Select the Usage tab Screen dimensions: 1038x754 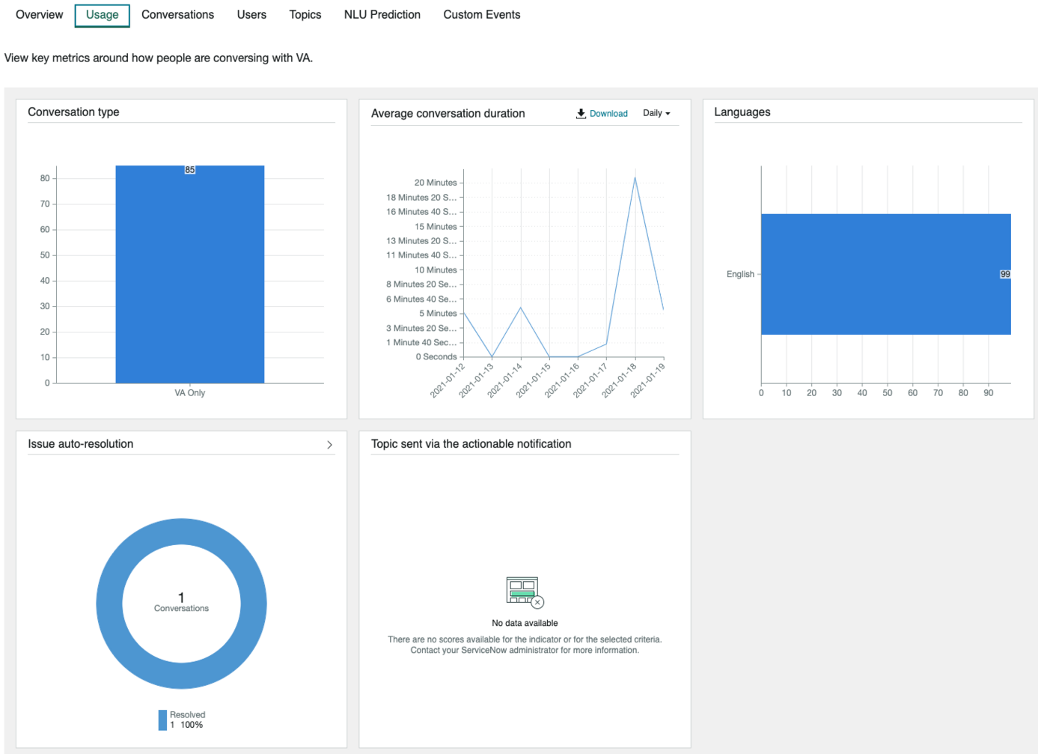coord(103,15)
